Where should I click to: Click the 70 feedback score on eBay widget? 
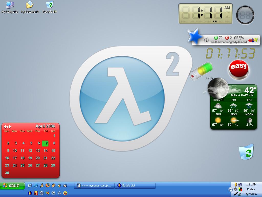click(x=206, y=40)
